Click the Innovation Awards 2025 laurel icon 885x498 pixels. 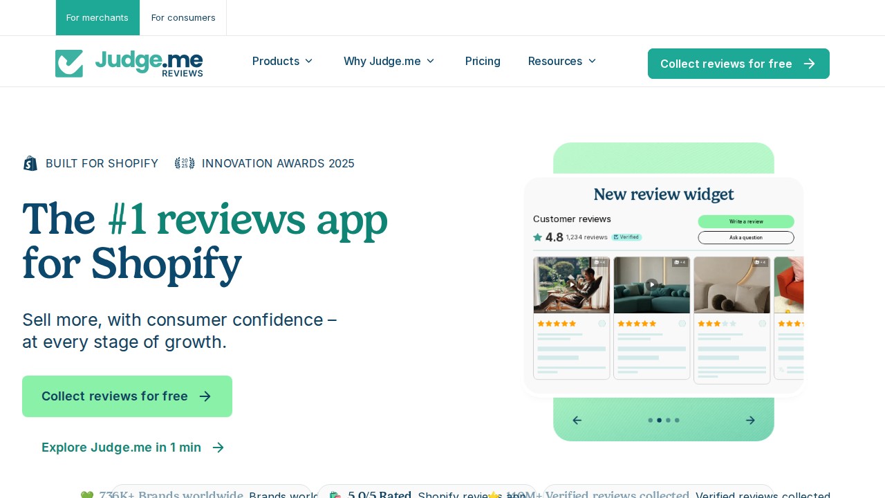coord(185,163)
